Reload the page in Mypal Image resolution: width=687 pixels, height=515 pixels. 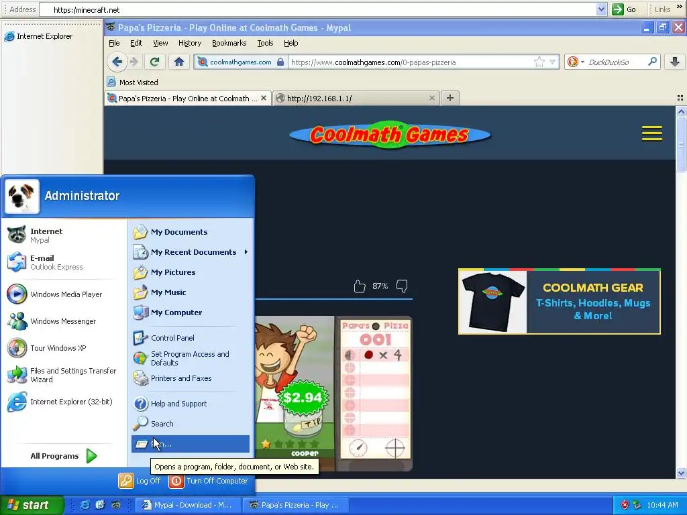pyautogui.click(x=154, y=62)
